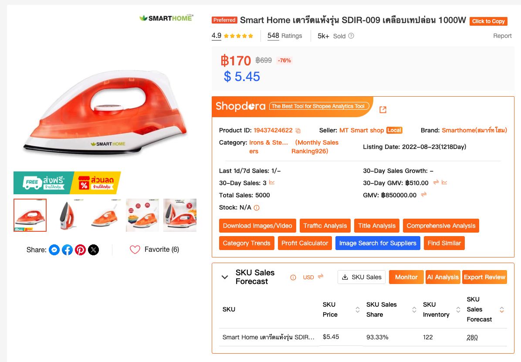Show 30-Day Sales trend chart icon
The image size is (521, 362).
tap(272, 183)
